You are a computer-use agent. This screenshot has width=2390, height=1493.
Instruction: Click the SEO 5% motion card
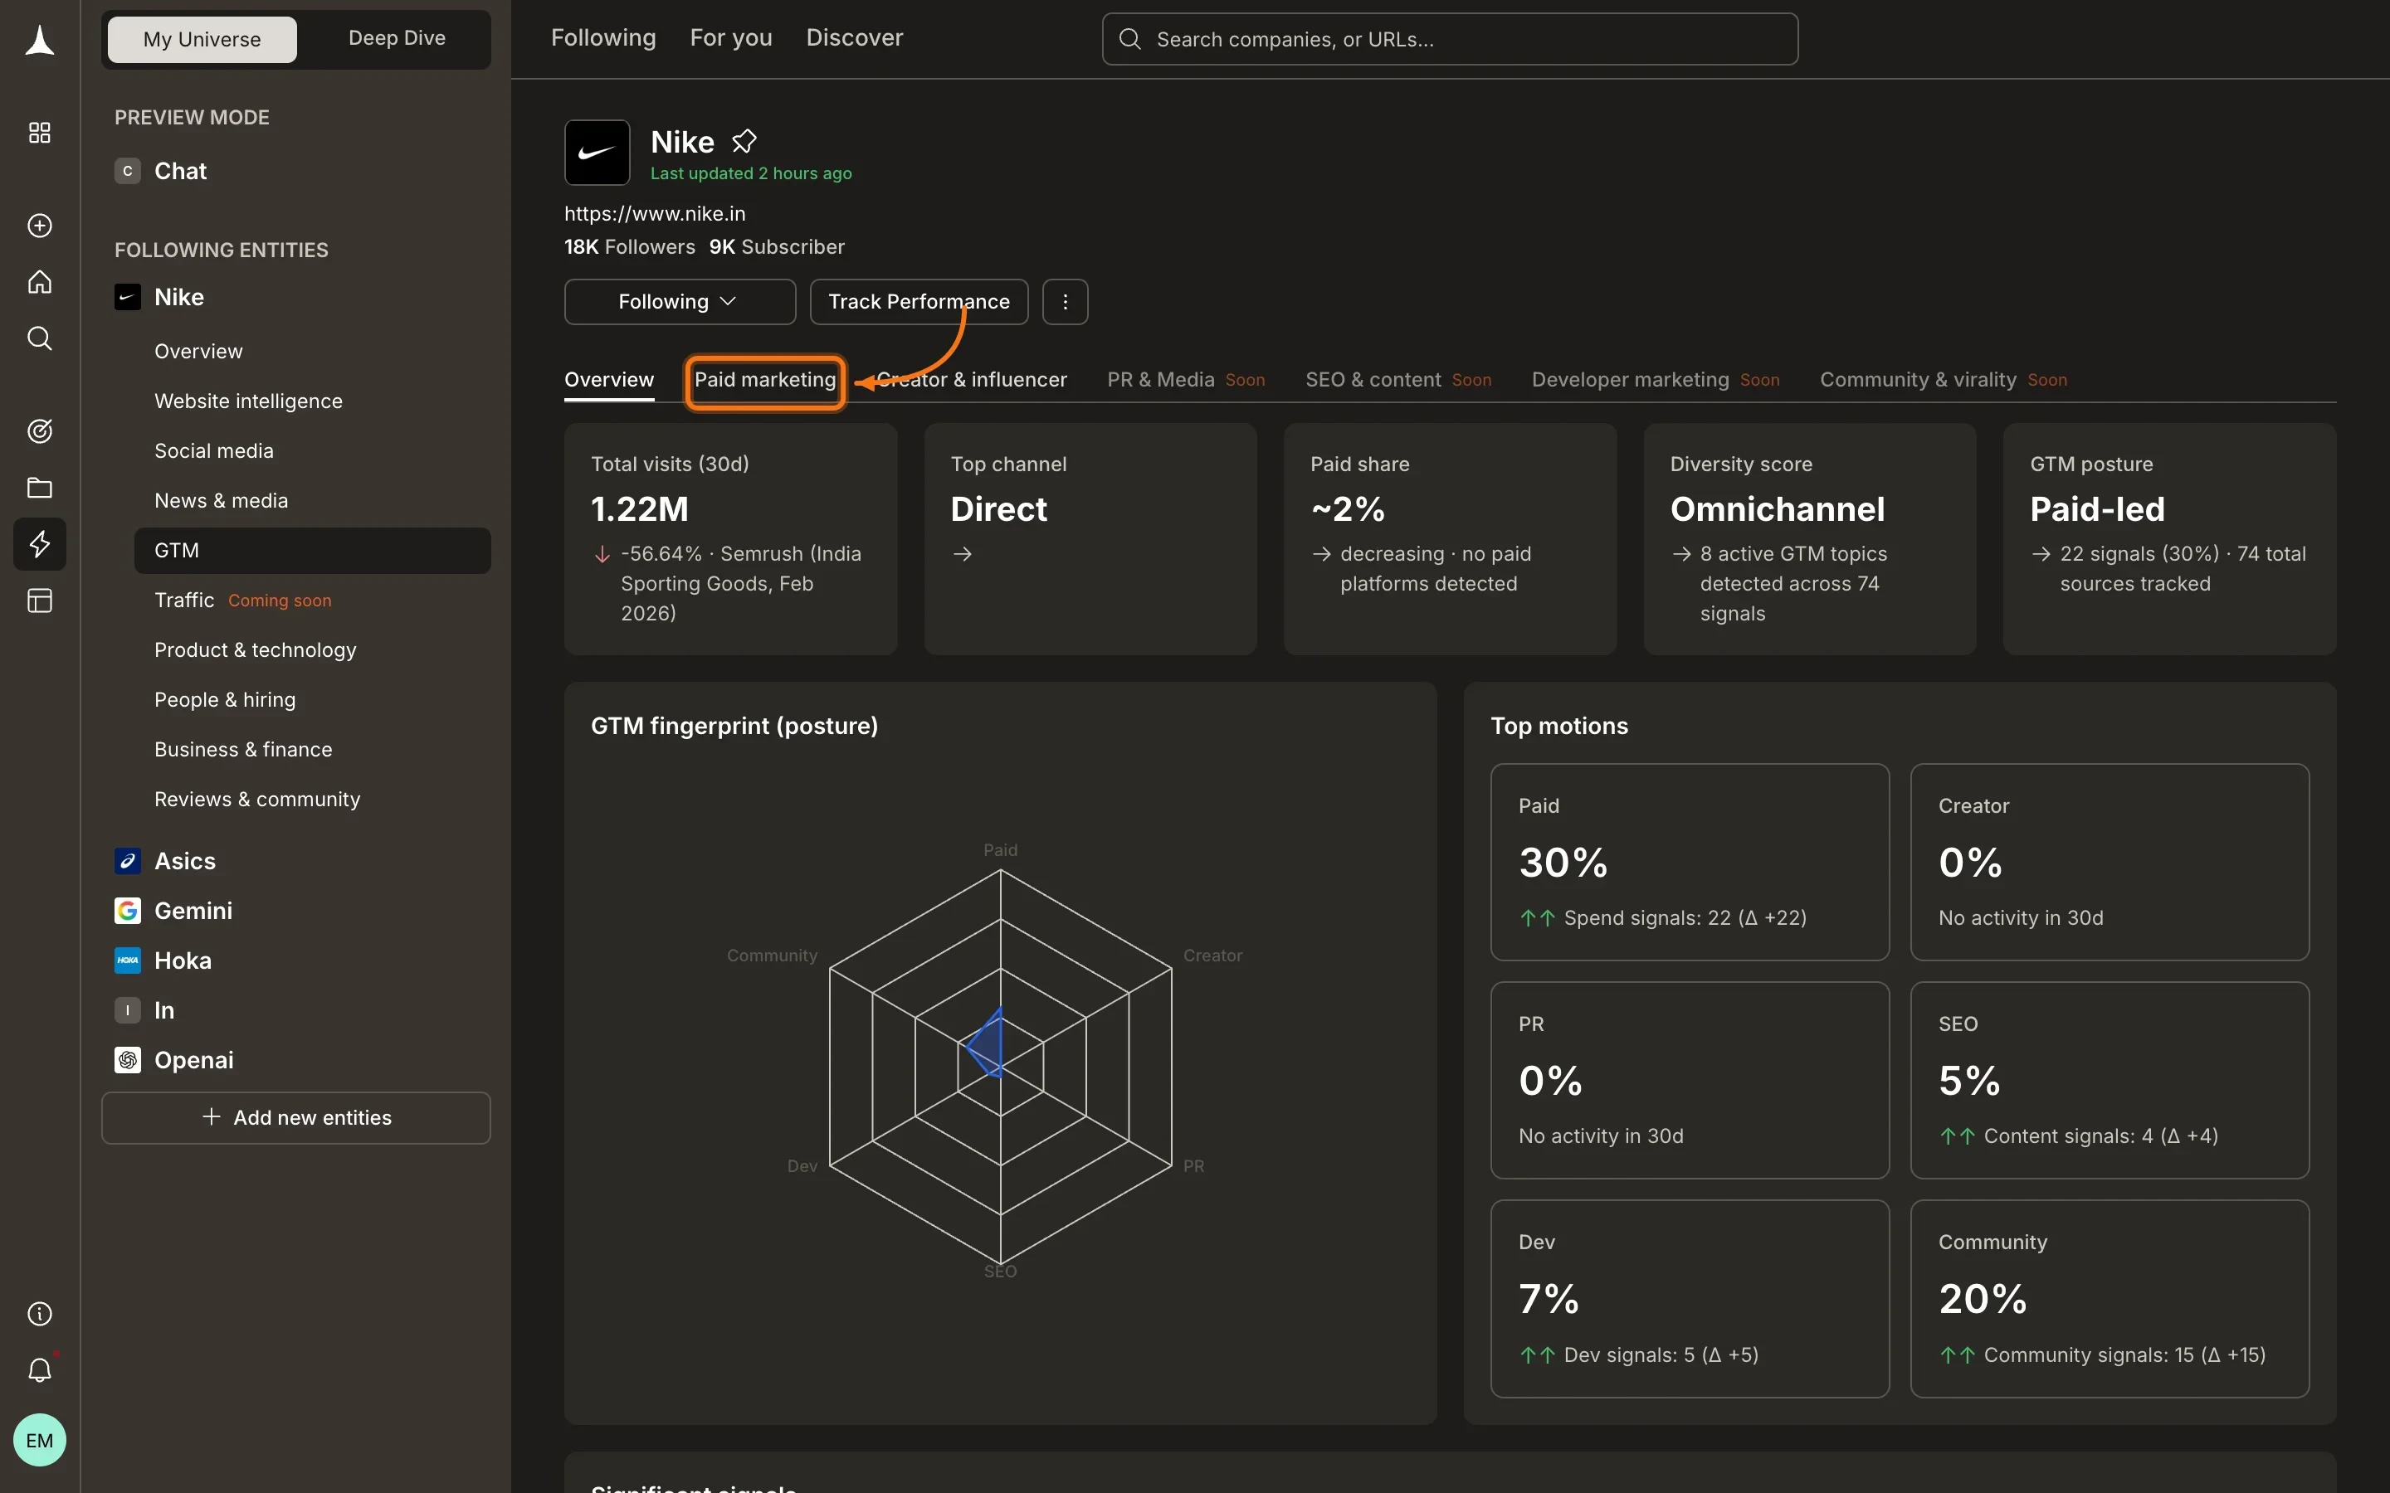tap(2110, 1080)
